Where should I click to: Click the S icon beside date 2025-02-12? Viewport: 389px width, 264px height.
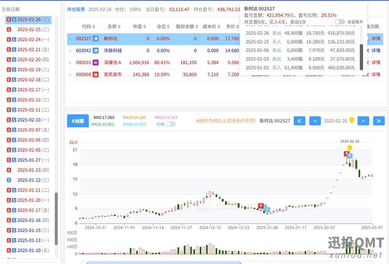point(14,100)
